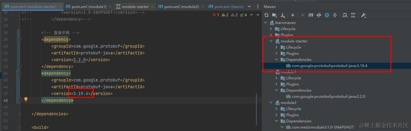Click the Maven panel title
Image resolution: width=411 pixels, height=131 pixels.
click(270, 6)
